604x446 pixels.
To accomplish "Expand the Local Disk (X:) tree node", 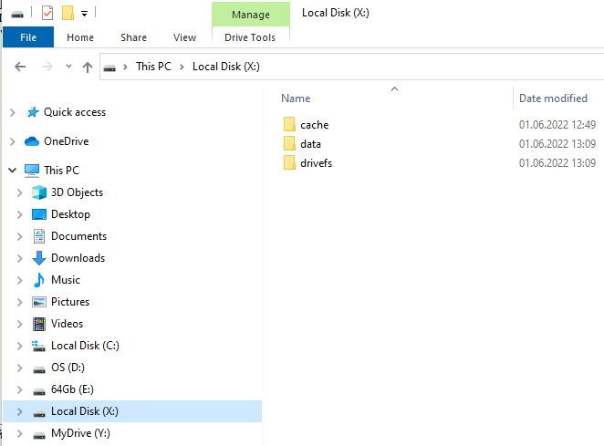I will click(20, 411).
